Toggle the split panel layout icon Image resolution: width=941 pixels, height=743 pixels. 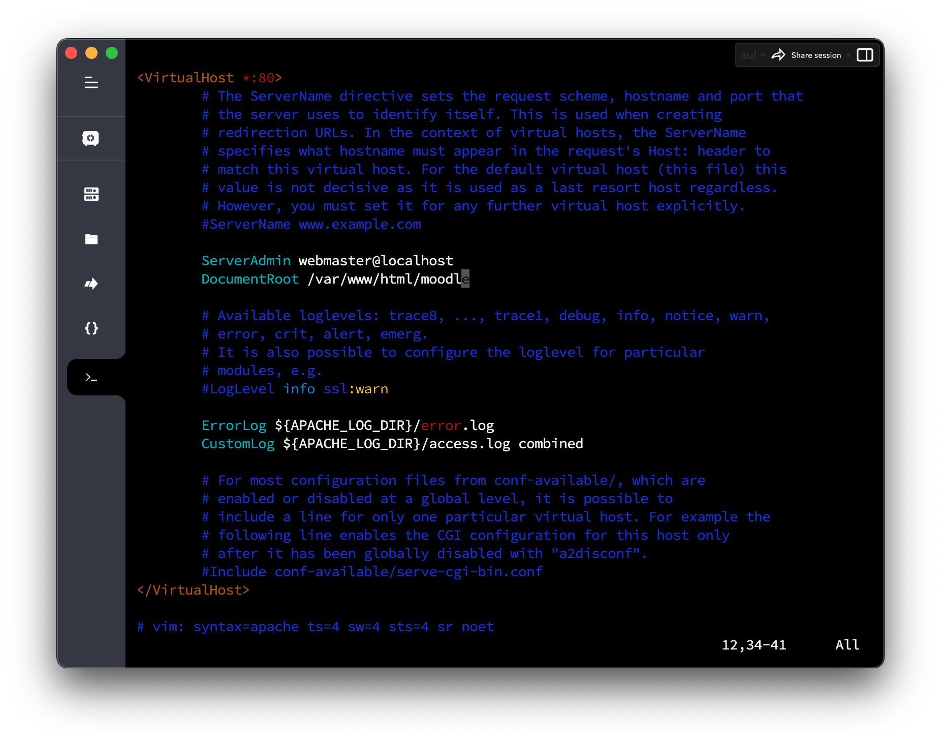click(865, 55)
